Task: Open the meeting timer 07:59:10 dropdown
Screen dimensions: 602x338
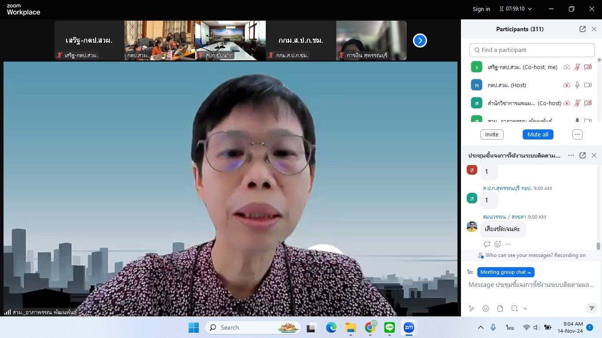Action: pyautogui.click(x=516, y=9)
